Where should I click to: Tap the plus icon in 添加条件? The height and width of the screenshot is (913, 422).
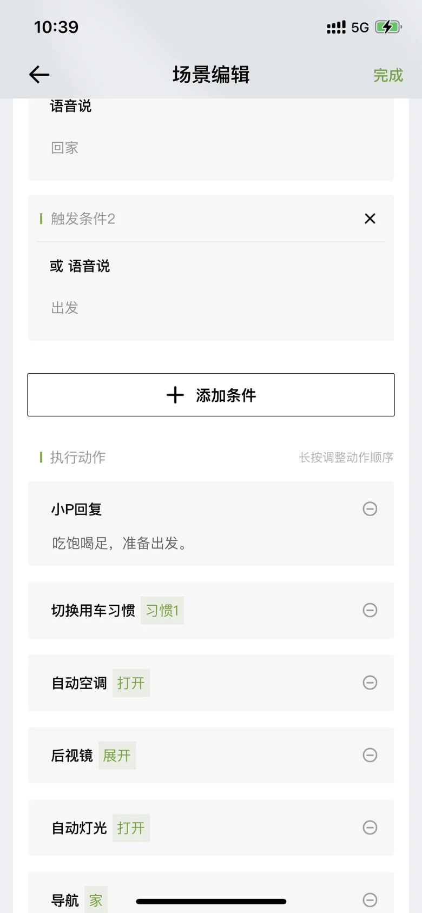pyautogui.click(x=175, y=395)
